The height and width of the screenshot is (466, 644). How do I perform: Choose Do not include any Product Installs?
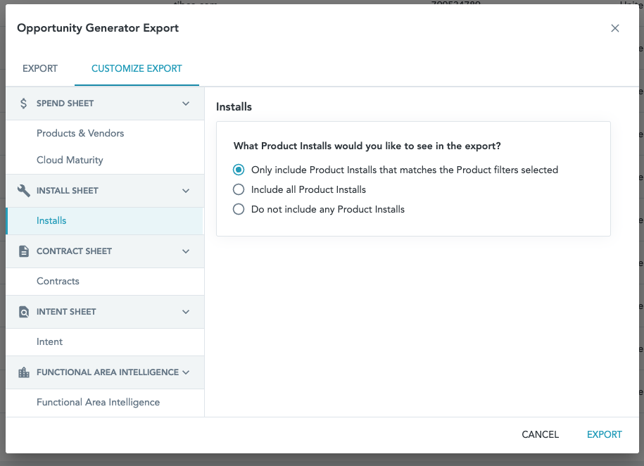pyautogui.click(x=239, y=209)
